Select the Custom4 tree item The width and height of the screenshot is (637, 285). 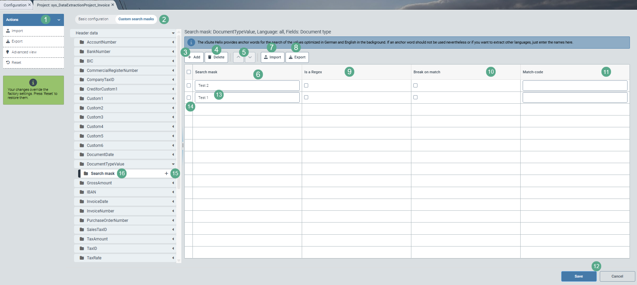pyautogui.click(x=125, y=127)
